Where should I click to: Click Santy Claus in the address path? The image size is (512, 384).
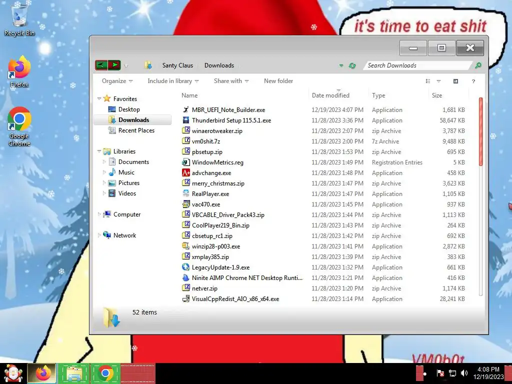(177, 65)
